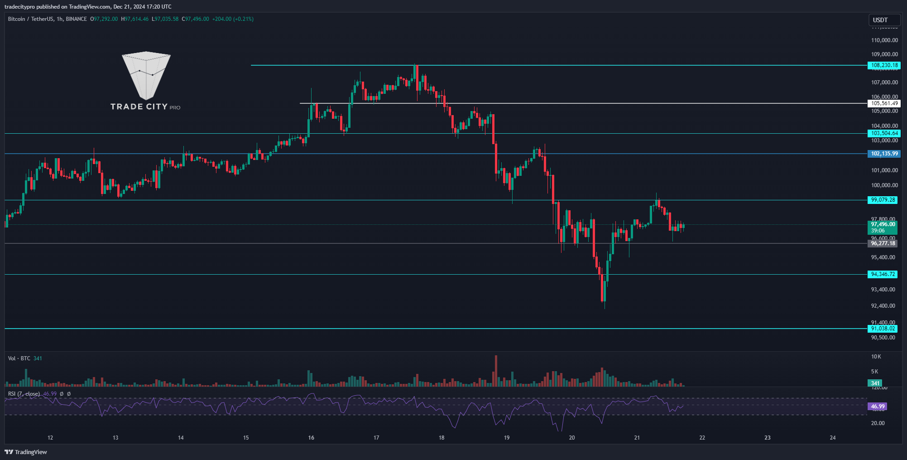The image size is (907, 460).
Task: Click date 23 on the time axis
Action: (x=768, y=438)
